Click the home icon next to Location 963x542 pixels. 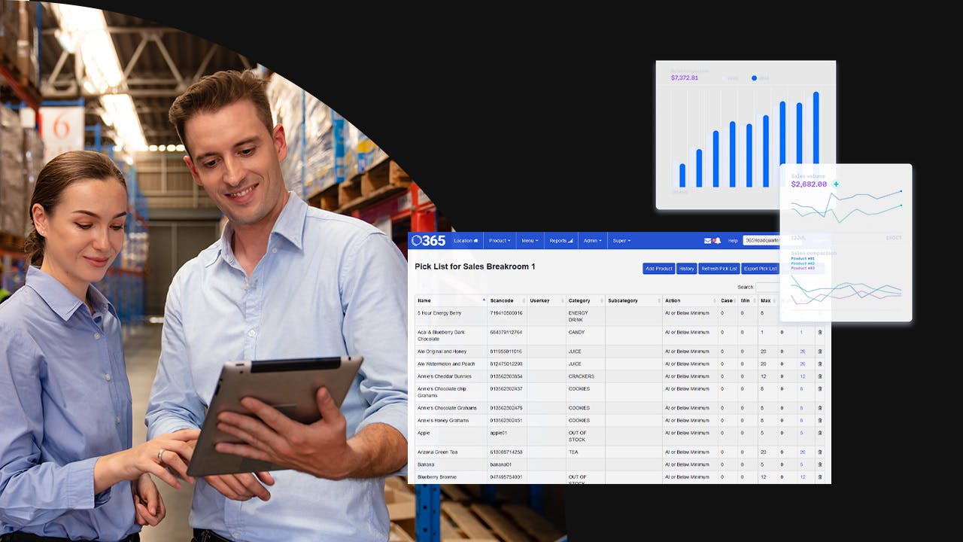pyautogui.click(x=475, y=241)
